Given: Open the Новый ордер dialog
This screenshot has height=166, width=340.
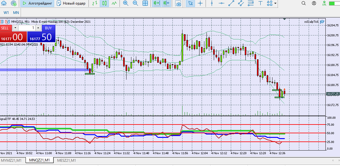Looking at the screenshot, I should [71, 3].
